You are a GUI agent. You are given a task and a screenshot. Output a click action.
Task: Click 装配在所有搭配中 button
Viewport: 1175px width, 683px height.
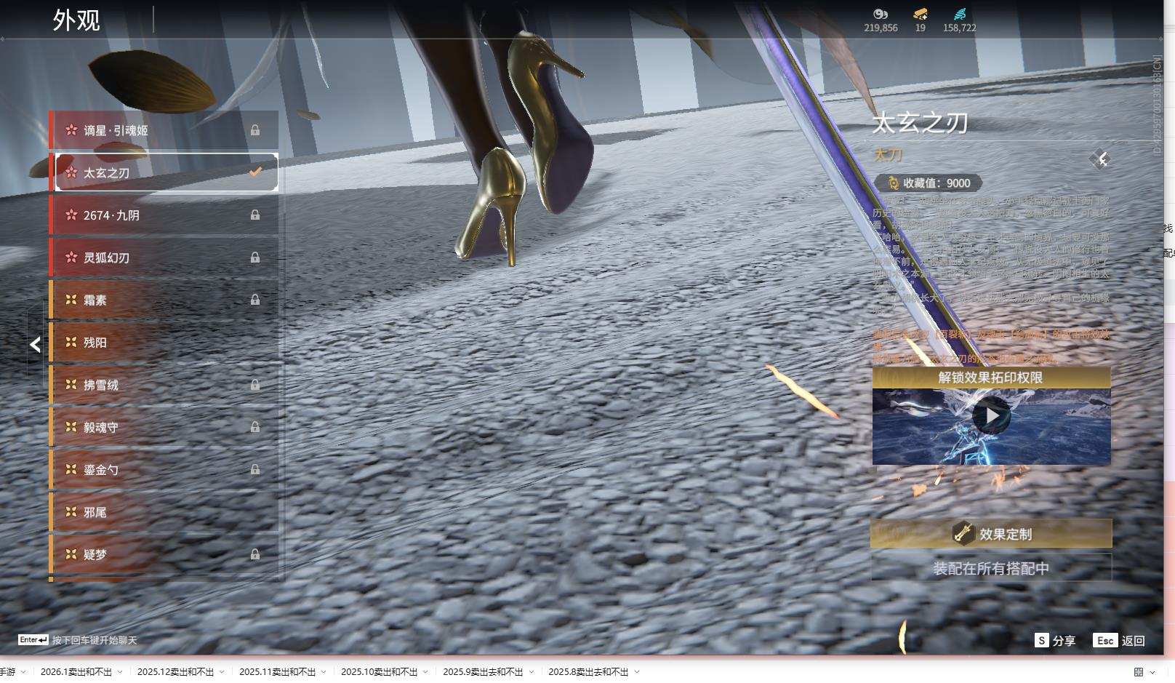point(991,569)
